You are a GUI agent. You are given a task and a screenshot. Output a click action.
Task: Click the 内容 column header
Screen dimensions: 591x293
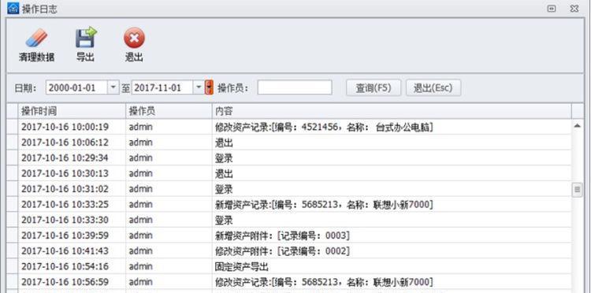[x=392, y=111]
